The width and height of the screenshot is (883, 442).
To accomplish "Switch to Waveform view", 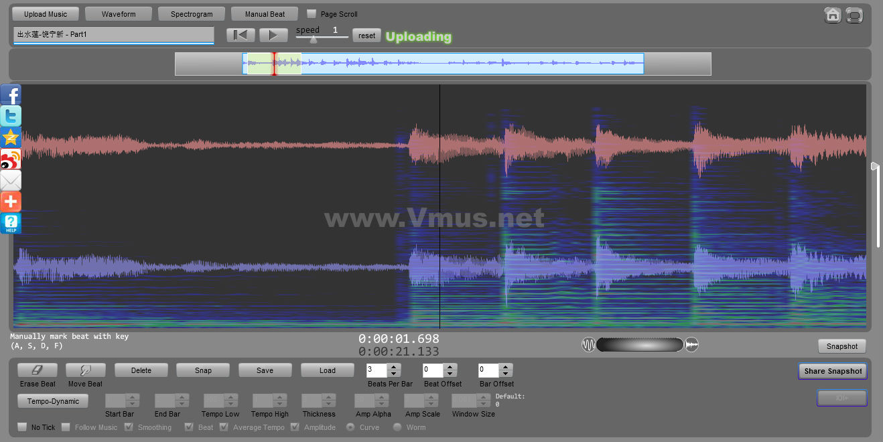I will tap(119, 14).
